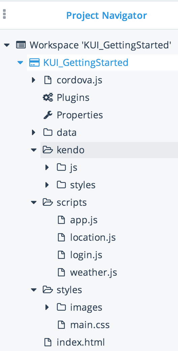The image size is (178, 351).
Task: Click the KUI_GettingStarted project icon
Action: (x=34, y=62)
